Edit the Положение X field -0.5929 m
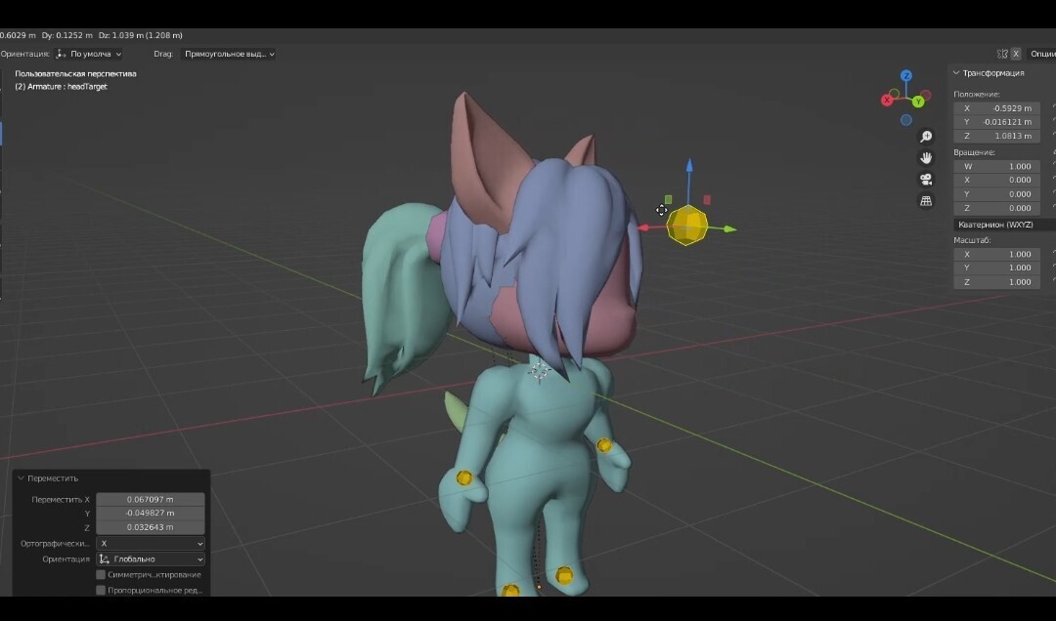This screenshot has width=1056, height=621. pos(996,108)
